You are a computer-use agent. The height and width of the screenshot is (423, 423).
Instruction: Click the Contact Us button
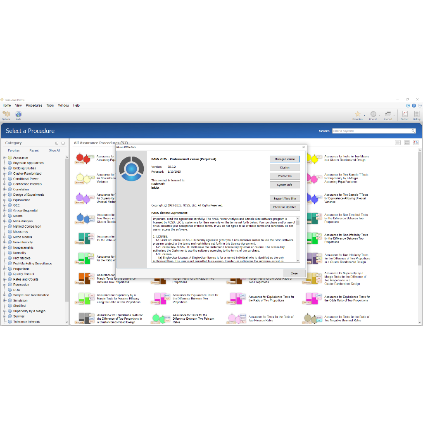285,176
